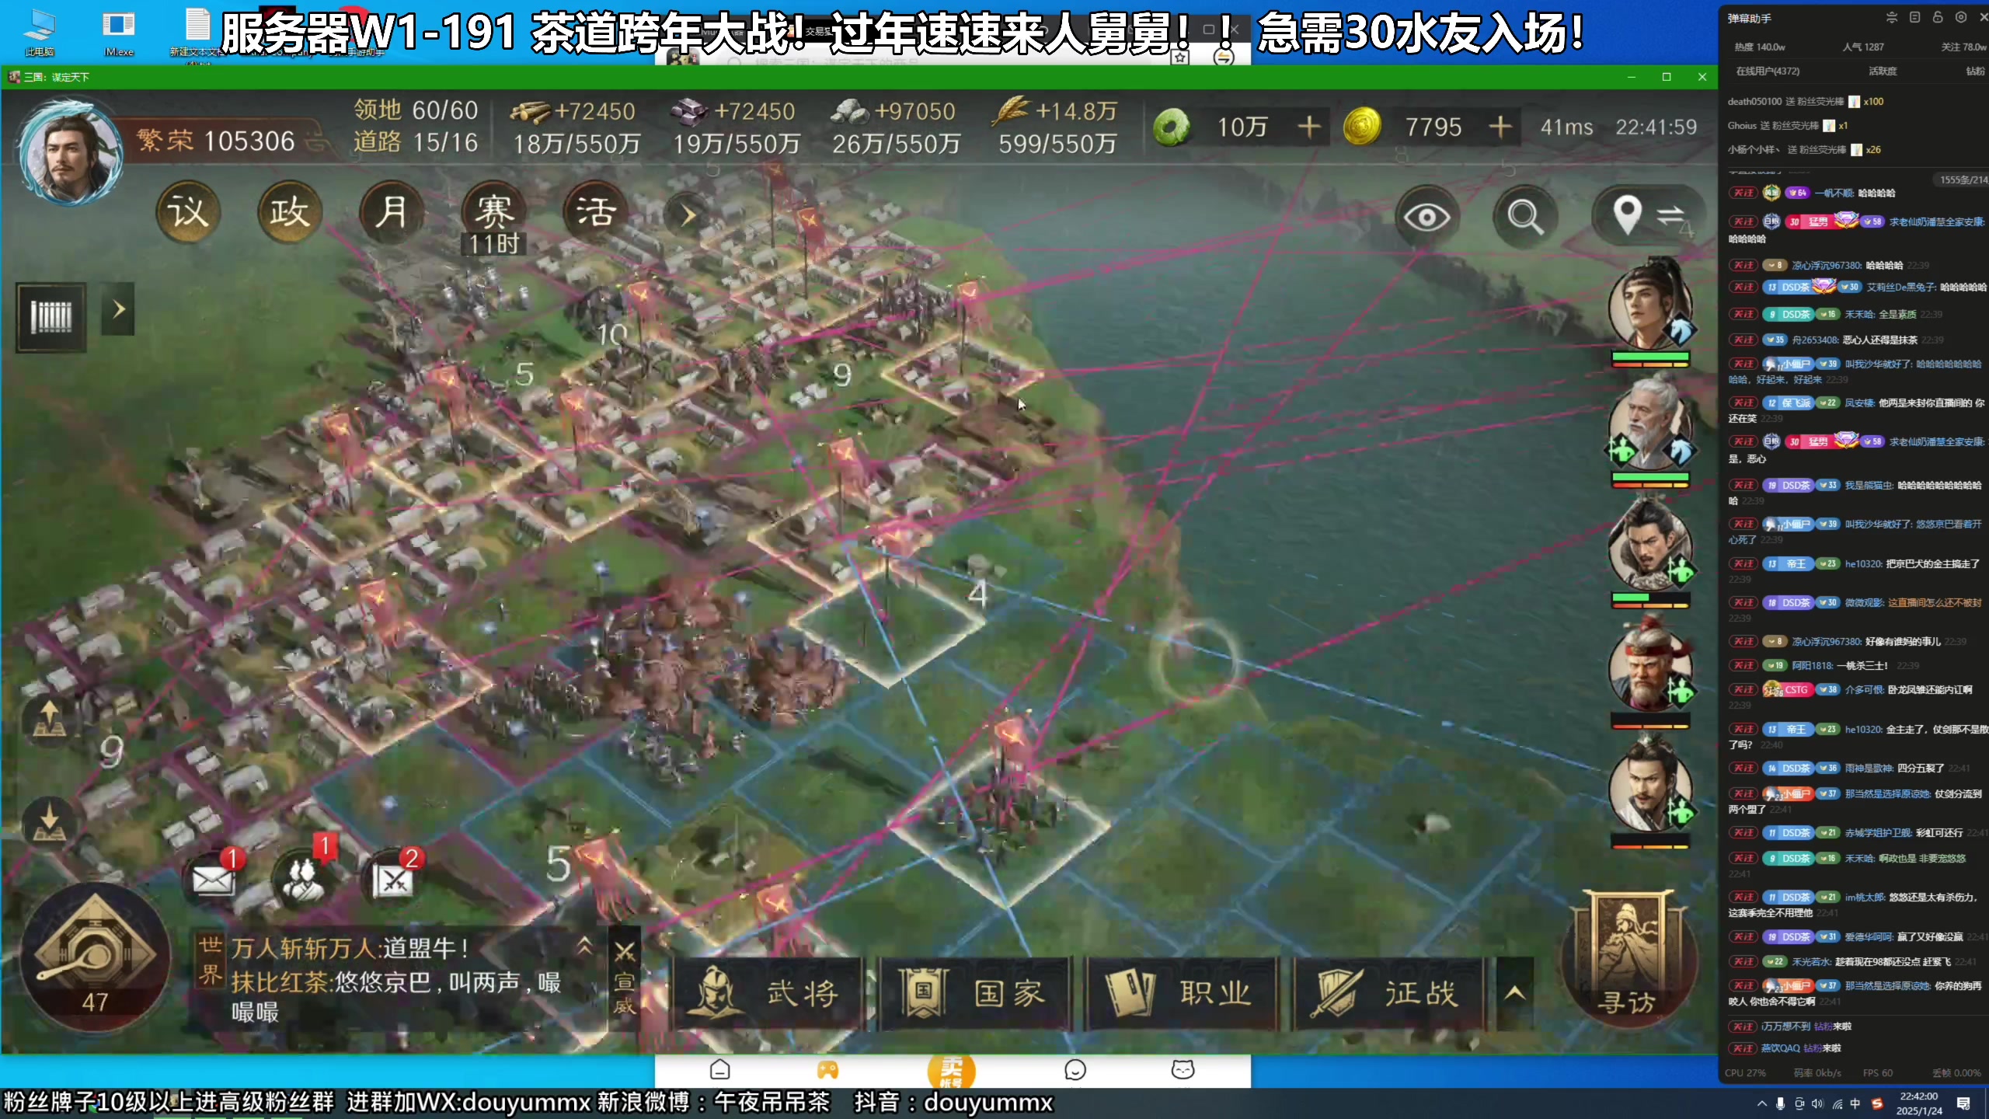1989x1119 pixels.
Task: Open the battle report mail icon
Action: 394,880
